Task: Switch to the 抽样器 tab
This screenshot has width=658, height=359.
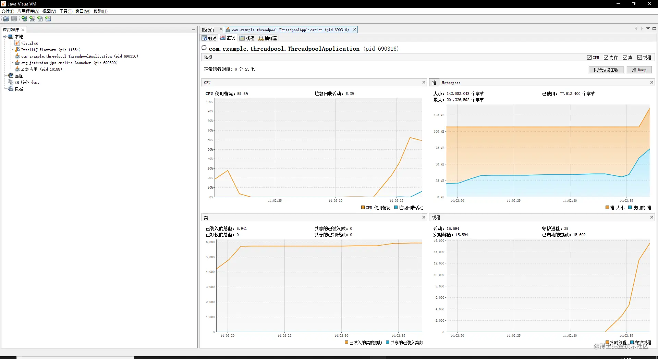Action: [268, 38]
